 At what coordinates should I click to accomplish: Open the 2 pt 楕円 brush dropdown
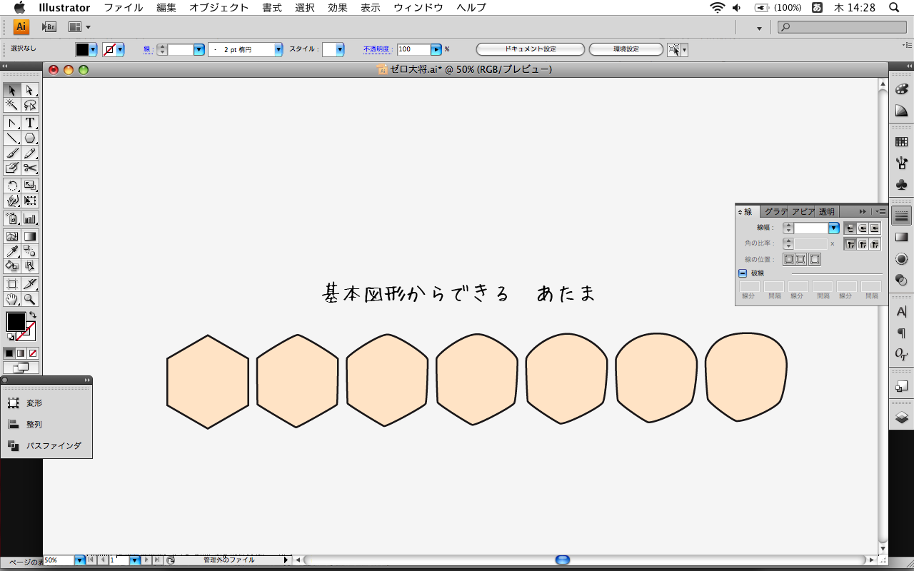278,49
